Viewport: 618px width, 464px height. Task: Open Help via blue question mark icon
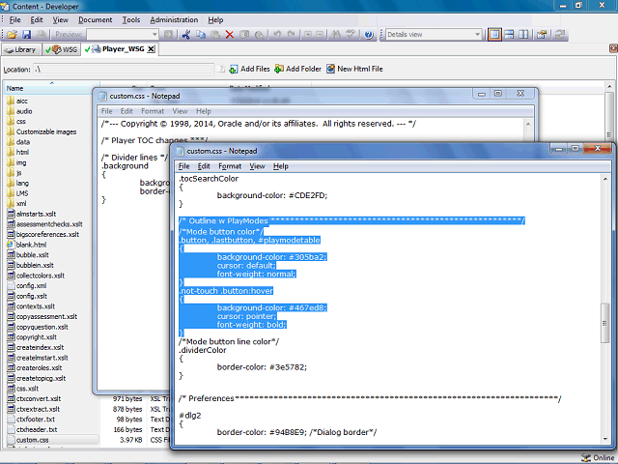tap(369, 35)
